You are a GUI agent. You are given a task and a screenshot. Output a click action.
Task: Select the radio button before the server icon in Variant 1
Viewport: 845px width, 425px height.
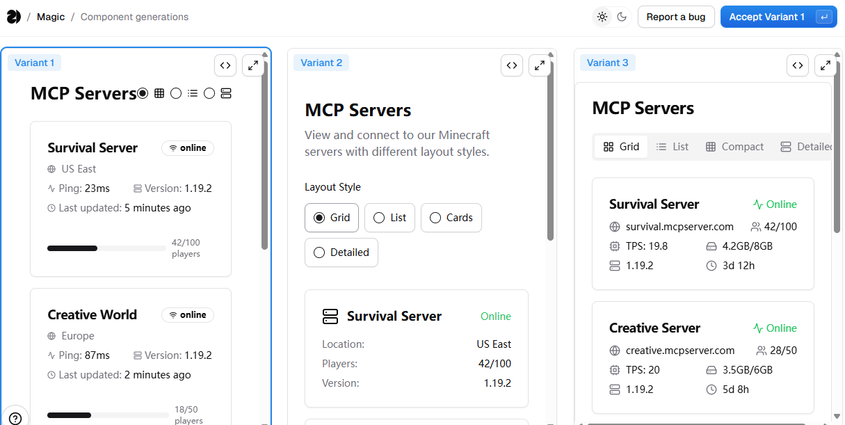click(x=209, y=93)
